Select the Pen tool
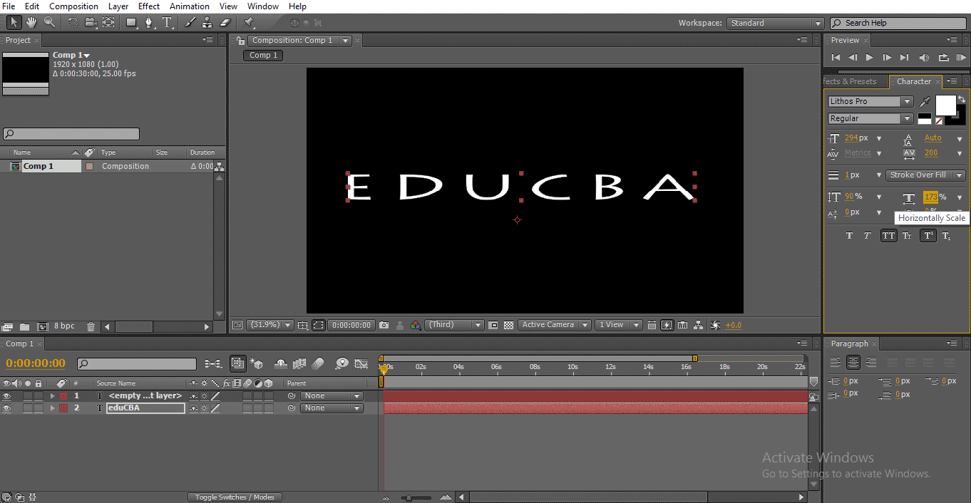 click(150, 23)
